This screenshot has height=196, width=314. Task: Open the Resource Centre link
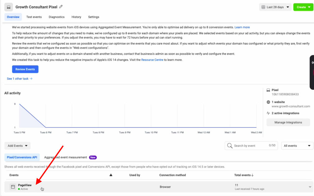[x=152, y=60]
